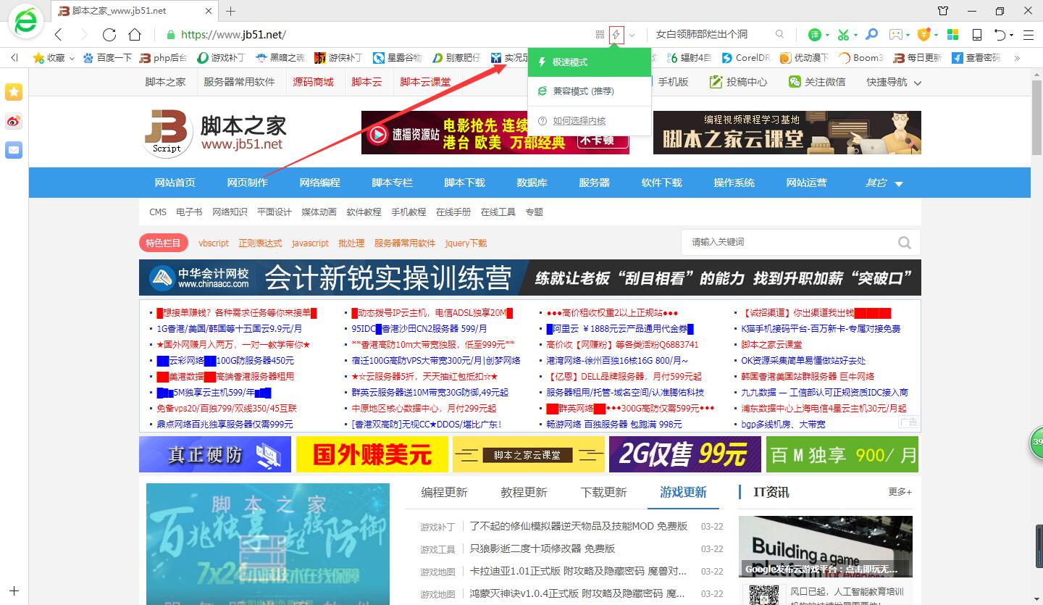Open the 网页制作 navigation item
This screenshot has height=605, width=1043.
(x=248, y=183)
